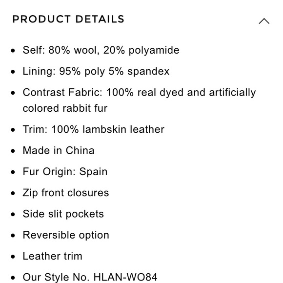Select the 'Trim: 100% lambskin leather' item
Image resolution: width=283 pixels, height=283 pixels.
94,129
